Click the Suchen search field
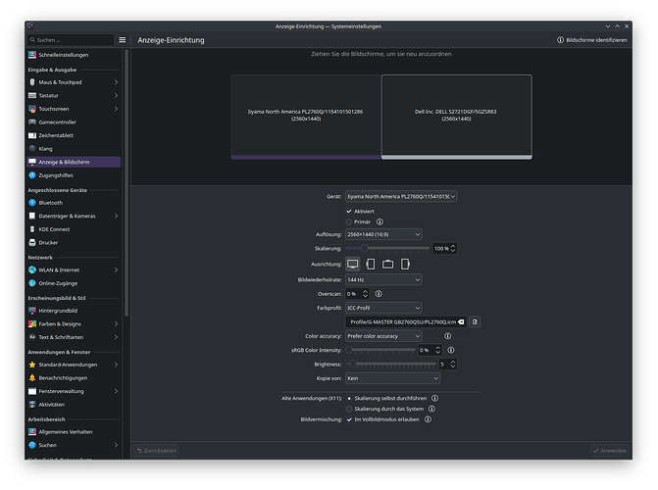Screen dimensions: 658x490 coord(71,40)
